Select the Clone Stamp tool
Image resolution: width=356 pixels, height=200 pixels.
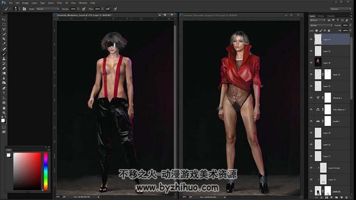(4, 59)
